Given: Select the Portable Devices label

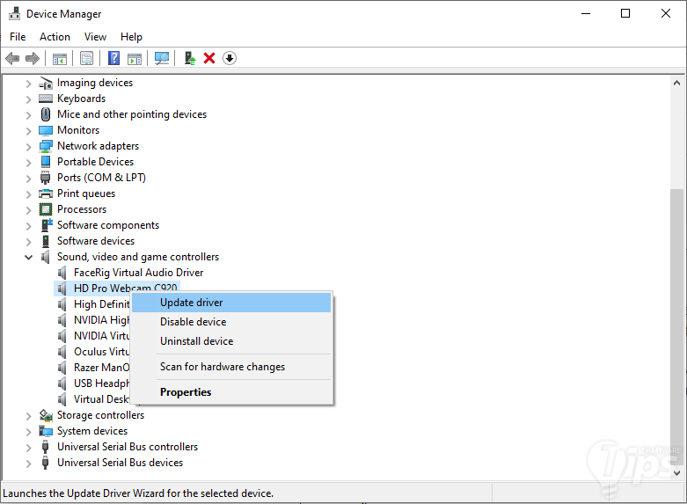Looking at the screenshot, I should coord(95,162).
